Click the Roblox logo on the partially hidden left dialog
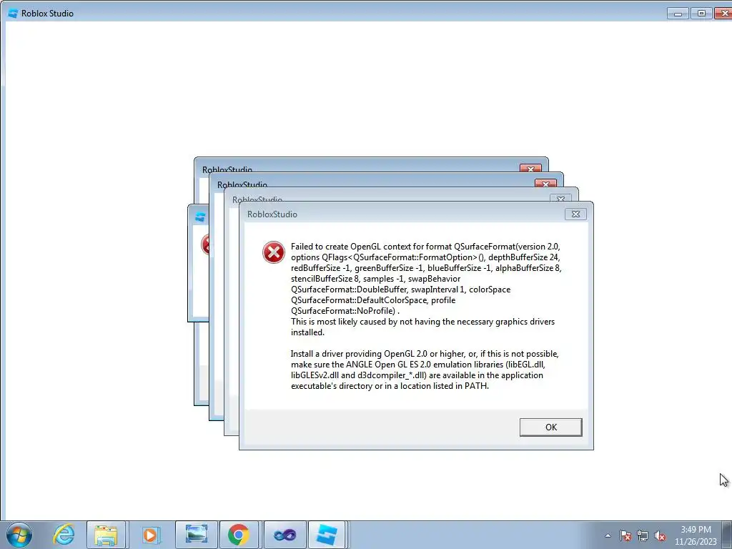This screenshot has width=732, height=549. click(x=200, y=217)
